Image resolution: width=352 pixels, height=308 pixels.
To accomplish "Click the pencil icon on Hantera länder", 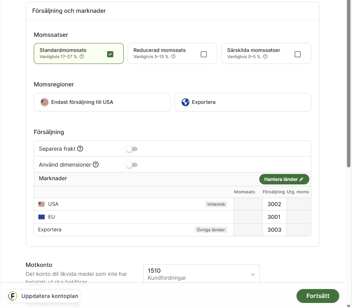I will pyautogui.click(x=302, y=179).
